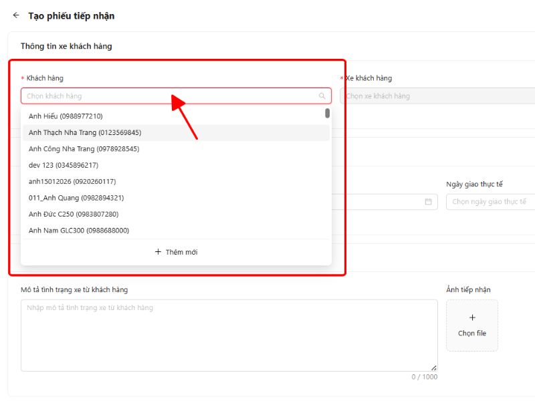535x401 pixels.
Task: Click the Mô tả tình trạng xe textarea
Action: click(x=229, y=336)
